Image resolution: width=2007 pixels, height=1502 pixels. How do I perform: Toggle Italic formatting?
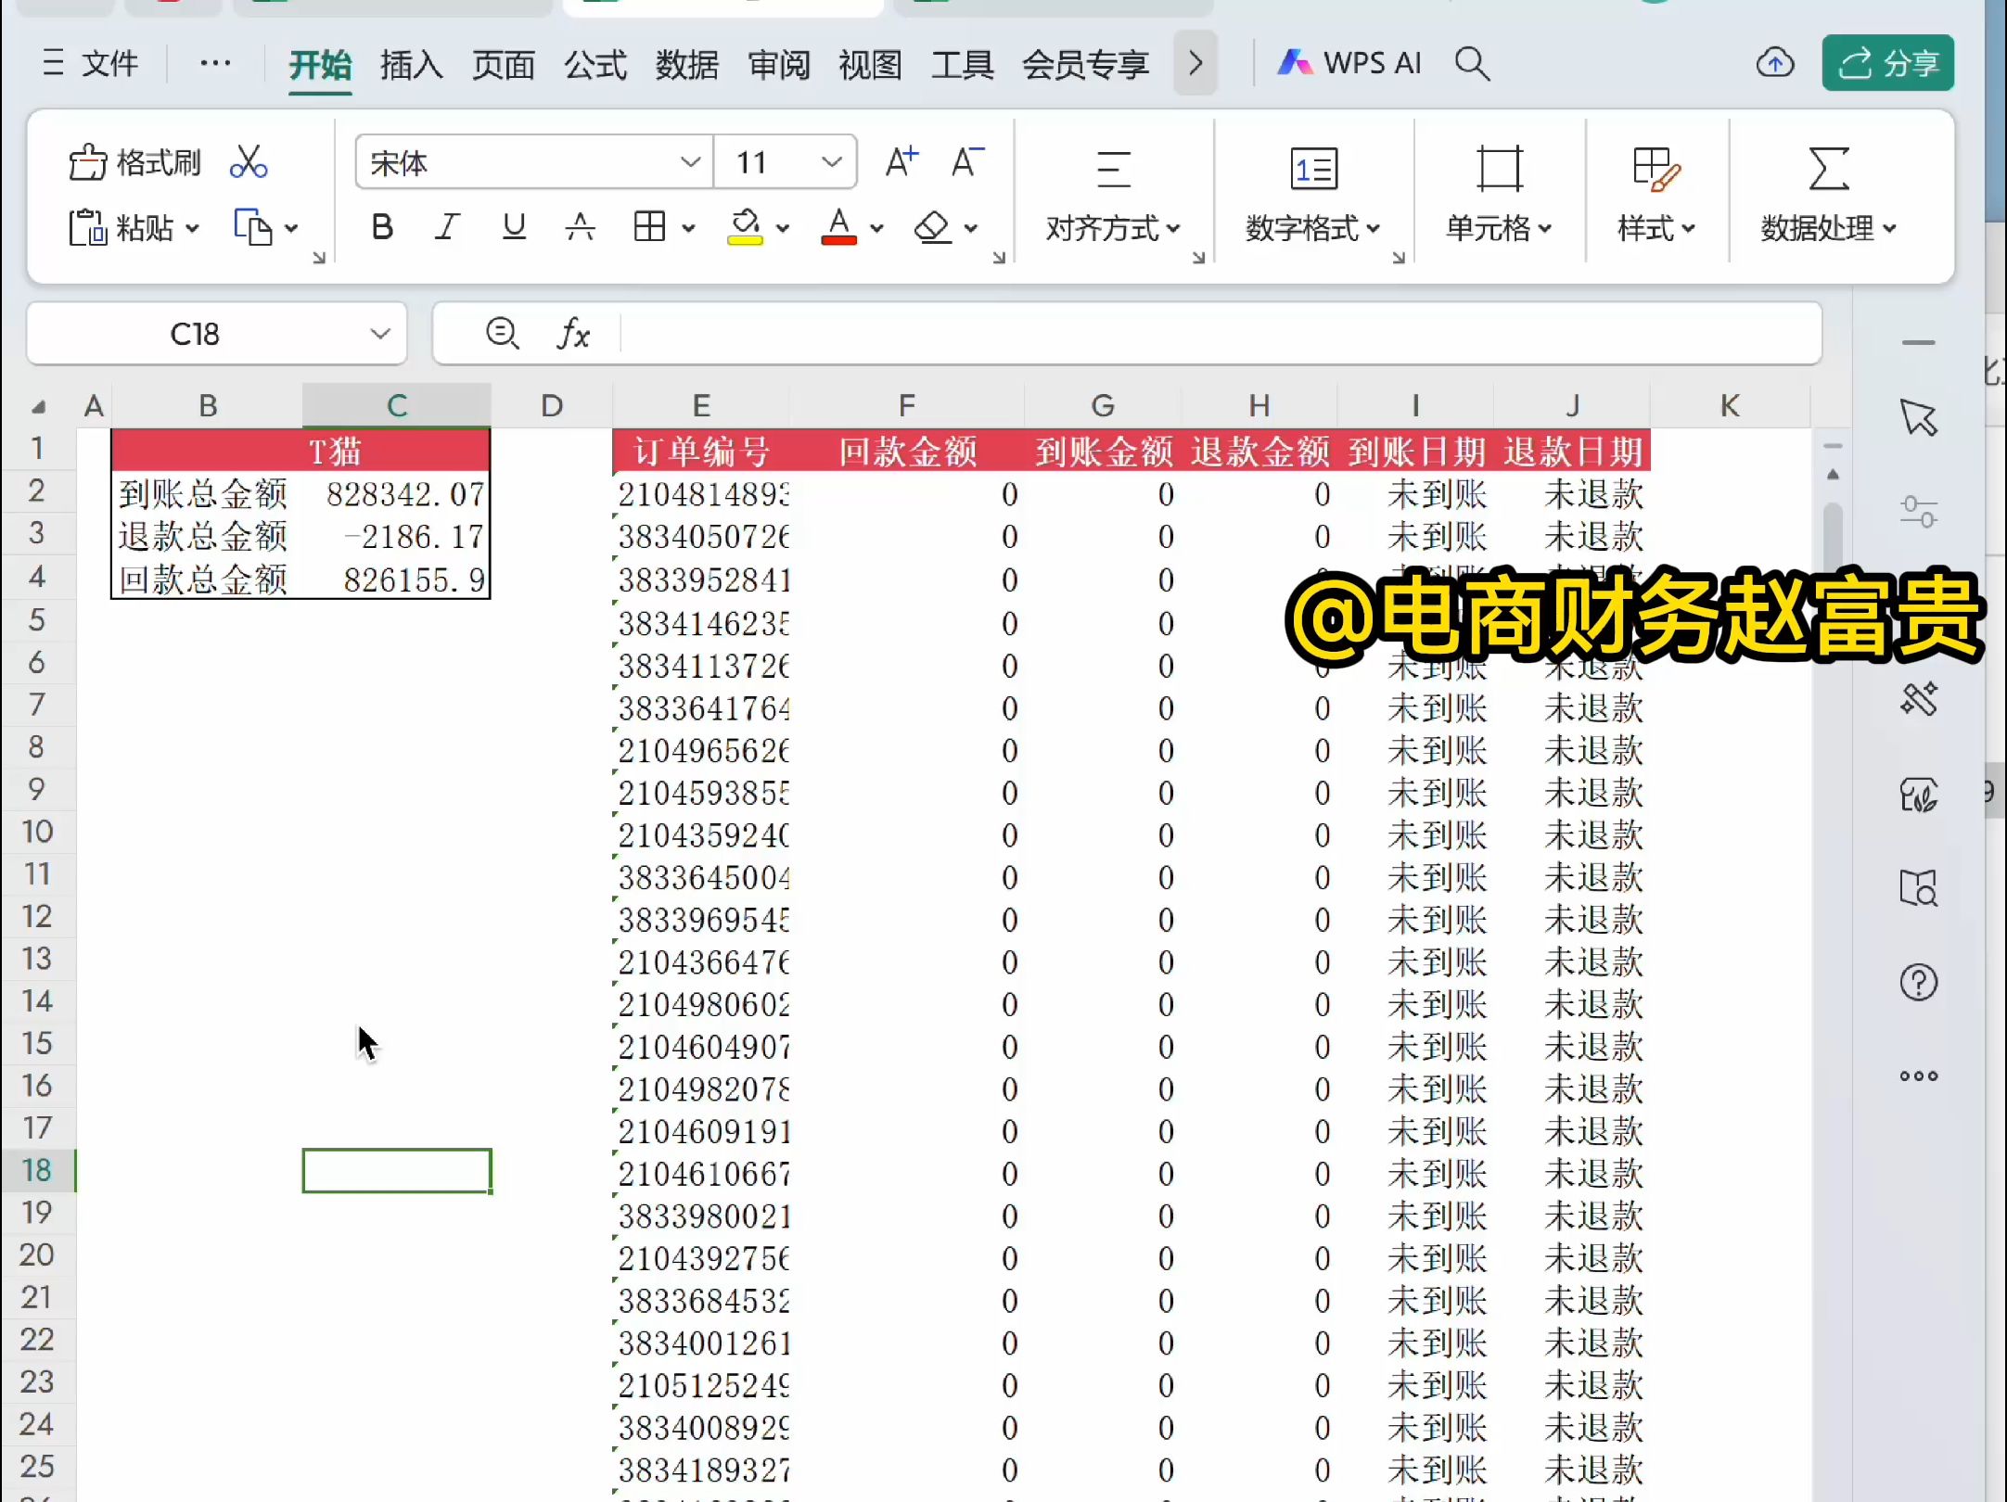[x=447, y=227]
